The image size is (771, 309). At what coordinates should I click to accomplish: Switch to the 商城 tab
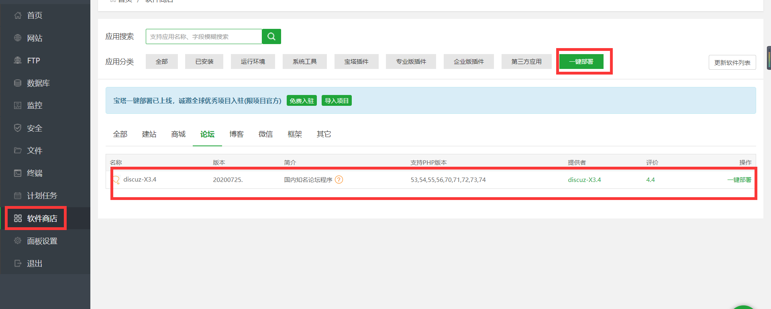point(178,134)
